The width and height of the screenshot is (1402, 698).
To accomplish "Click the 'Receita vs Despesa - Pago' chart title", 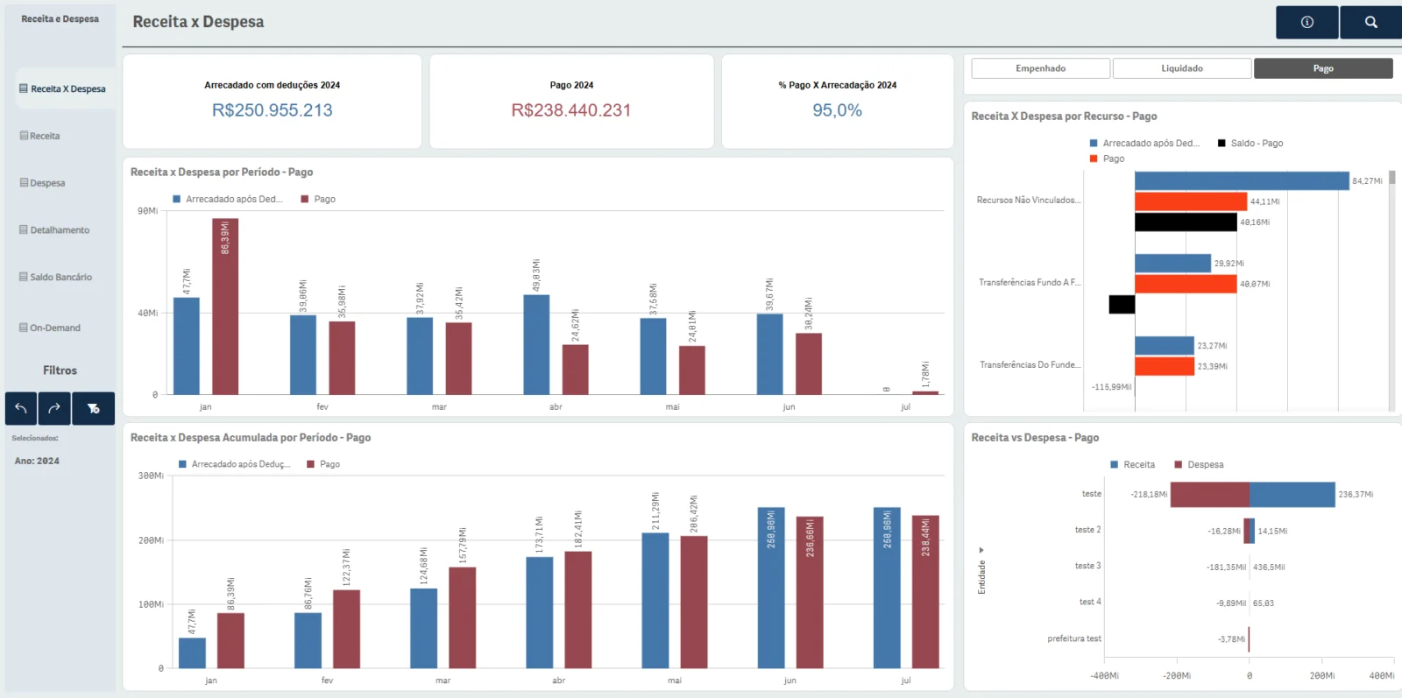I will (1035, 437).
